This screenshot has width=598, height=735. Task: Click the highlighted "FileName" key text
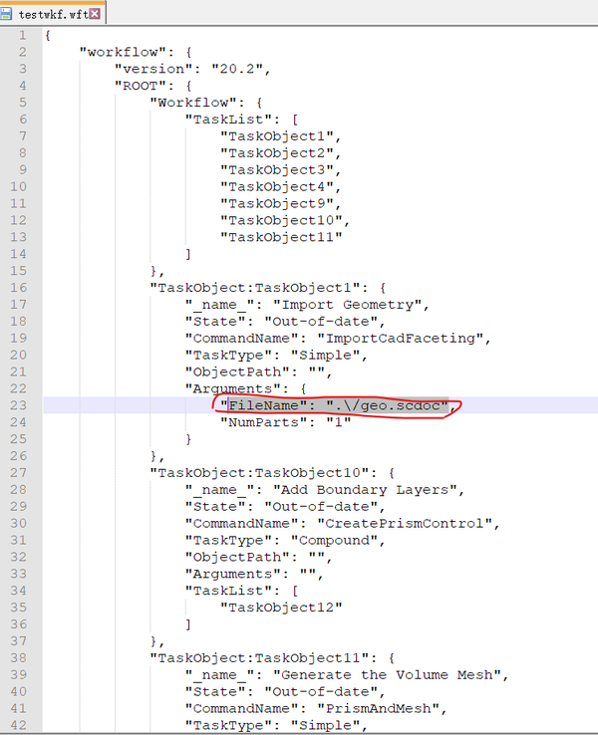tap(263, 405)
